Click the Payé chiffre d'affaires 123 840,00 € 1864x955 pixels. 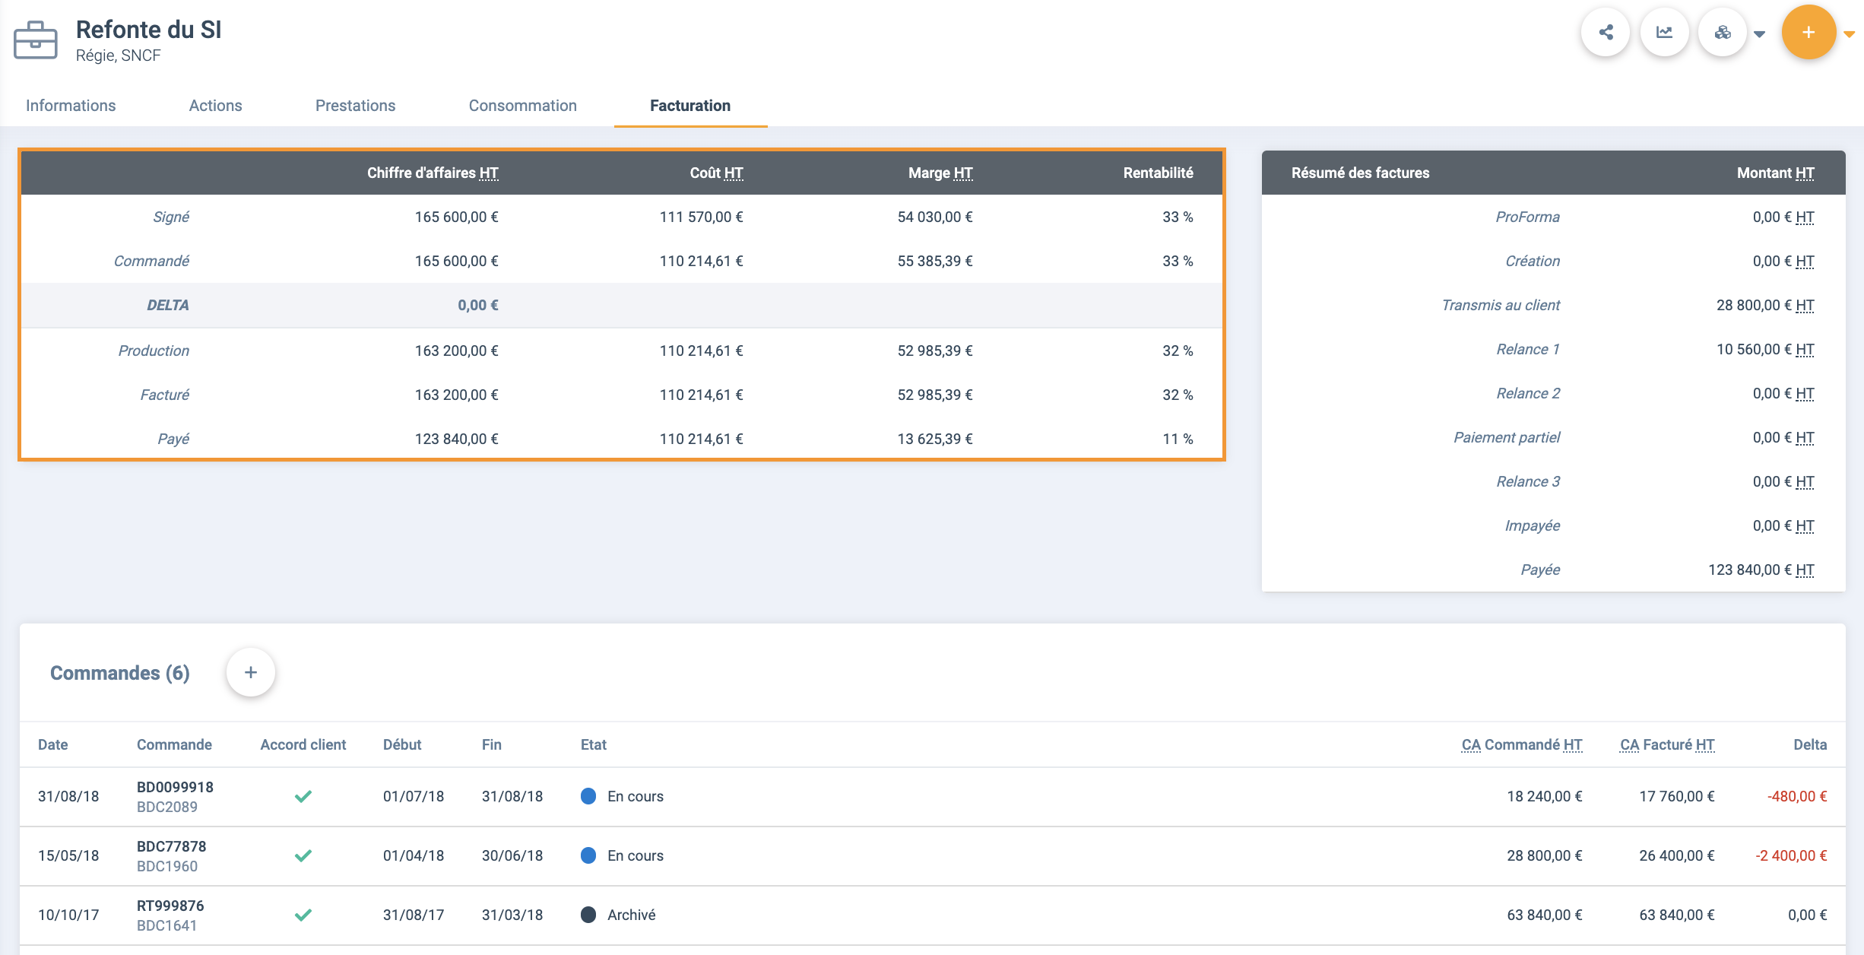pyautogui.click(x=456, y=439)
